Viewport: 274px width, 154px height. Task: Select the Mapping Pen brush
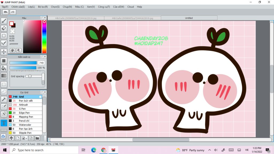pyautogui.click(x=25, y=117)
